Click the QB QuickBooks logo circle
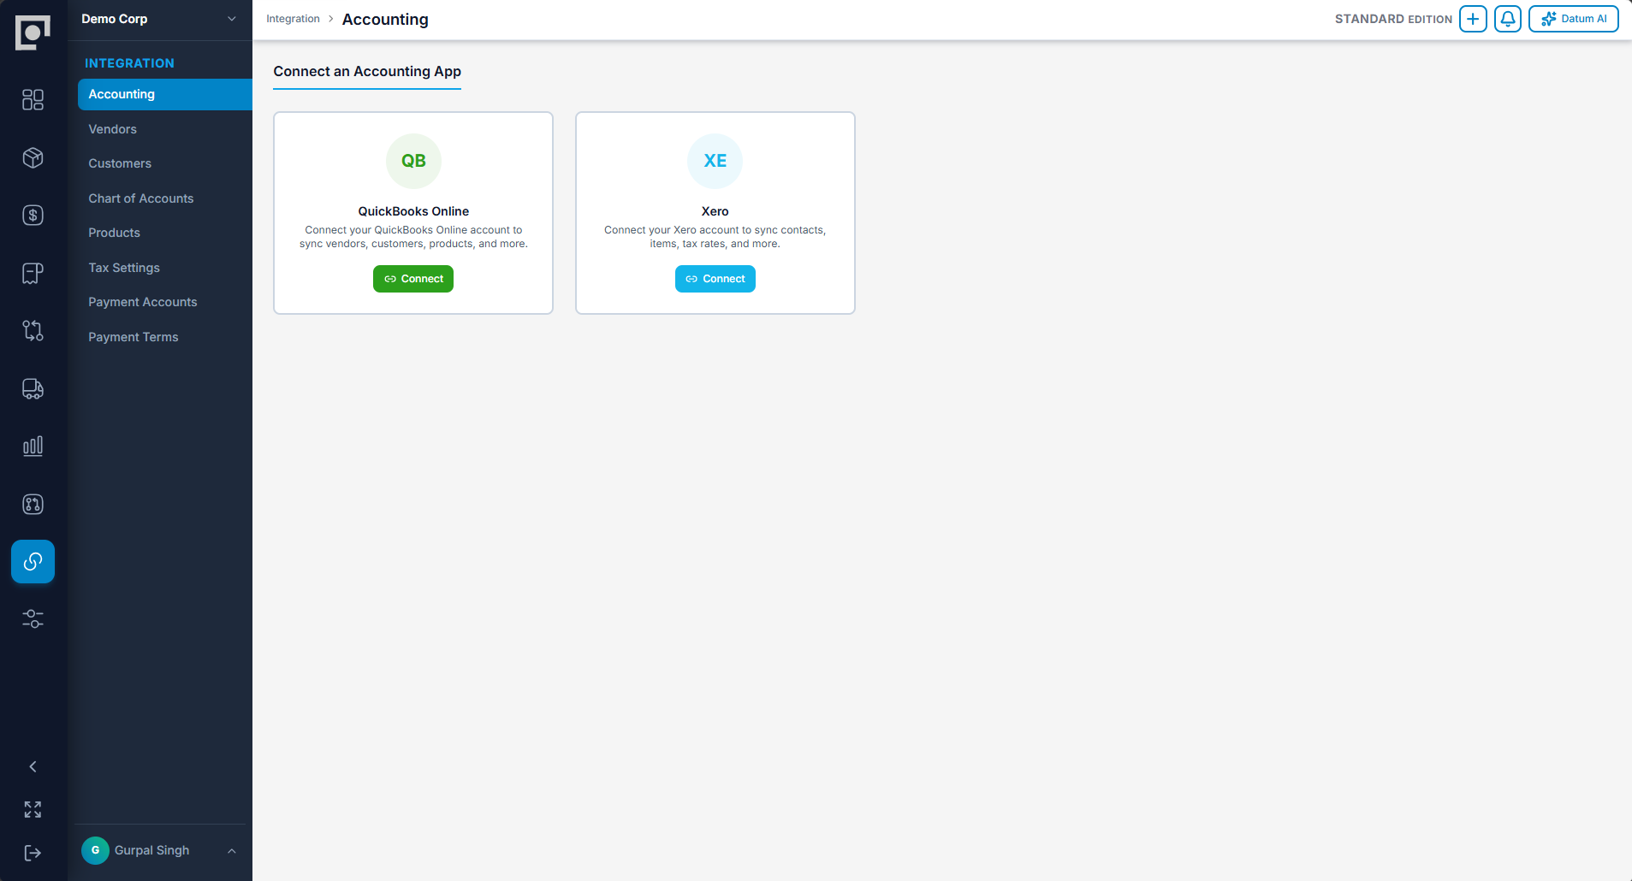This screenshot has width=1632, height=881. click(413, 161)
